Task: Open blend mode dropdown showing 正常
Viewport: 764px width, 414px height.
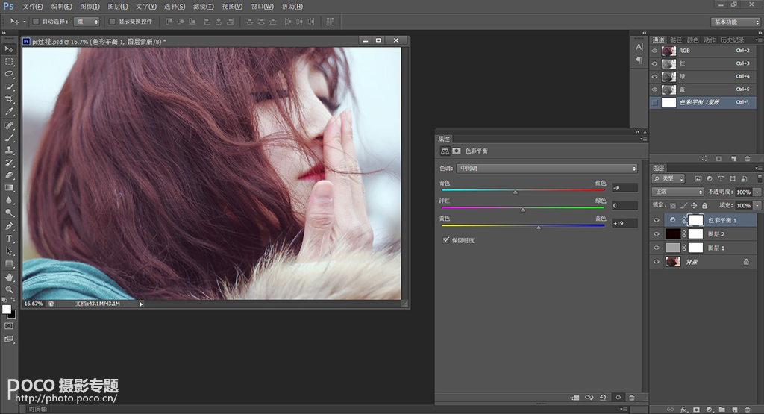Action: (677, 192)
